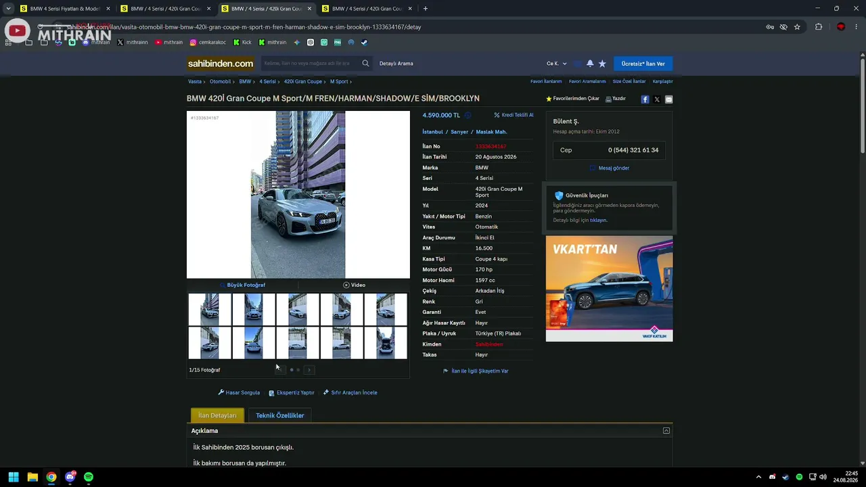The width and height of the screenshot is (866, 487).
Task: Go to previous photo thumbnails page
Action: tap(280, 370)
